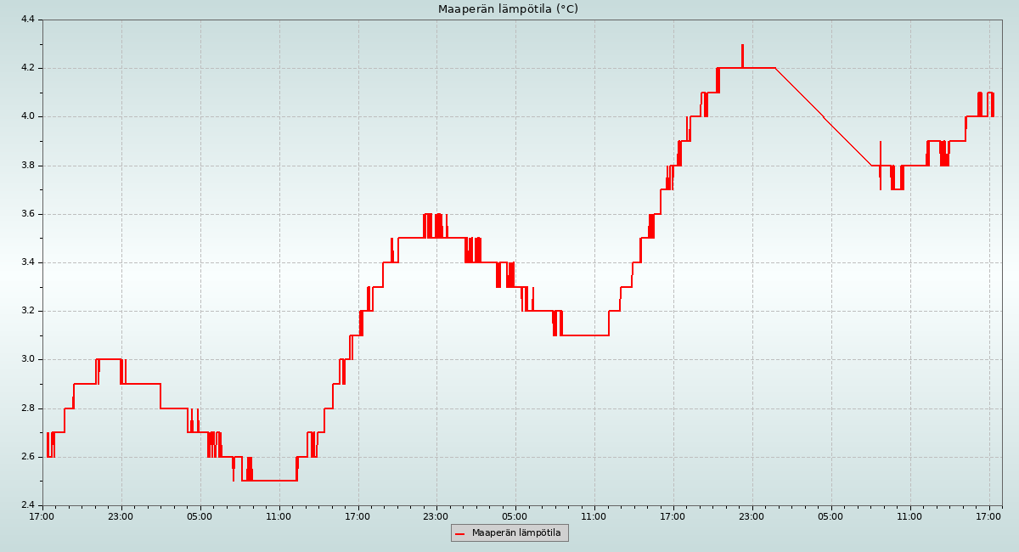
Task: Click the 2.8 y-axis label
Action: pyautogui.click(x=26, y=408)
